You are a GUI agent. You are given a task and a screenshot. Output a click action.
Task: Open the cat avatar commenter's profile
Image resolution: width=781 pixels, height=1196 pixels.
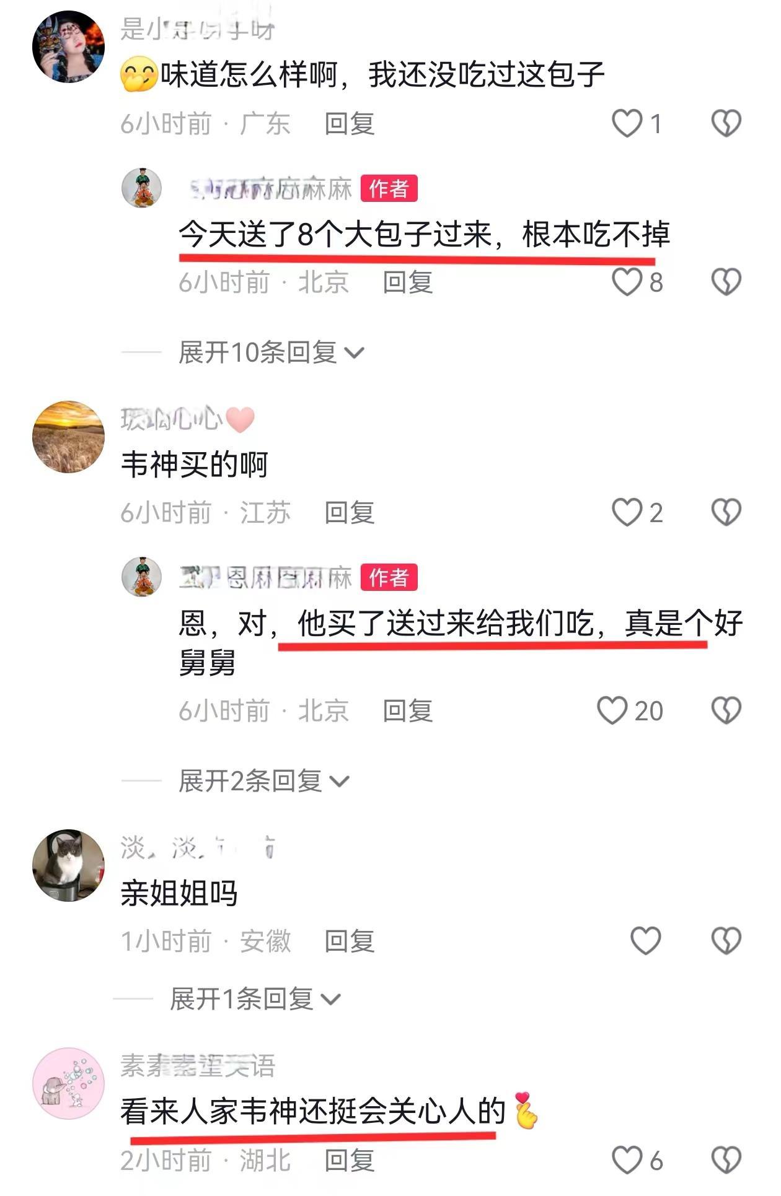click(x=68, y=865)
